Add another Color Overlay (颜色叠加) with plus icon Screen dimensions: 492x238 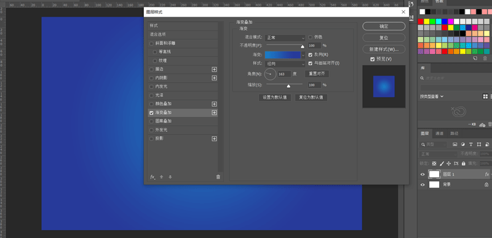[214, 104]
